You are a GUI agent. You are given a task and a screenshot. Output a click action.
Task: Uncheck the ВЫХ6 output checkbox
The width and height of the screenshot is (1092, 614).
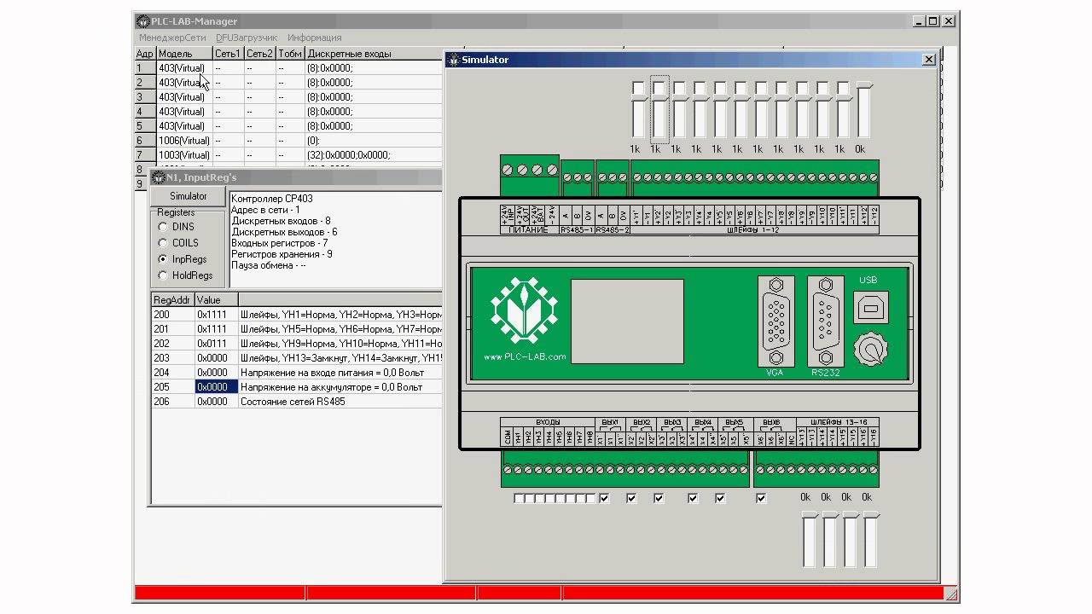pos(761,498)
